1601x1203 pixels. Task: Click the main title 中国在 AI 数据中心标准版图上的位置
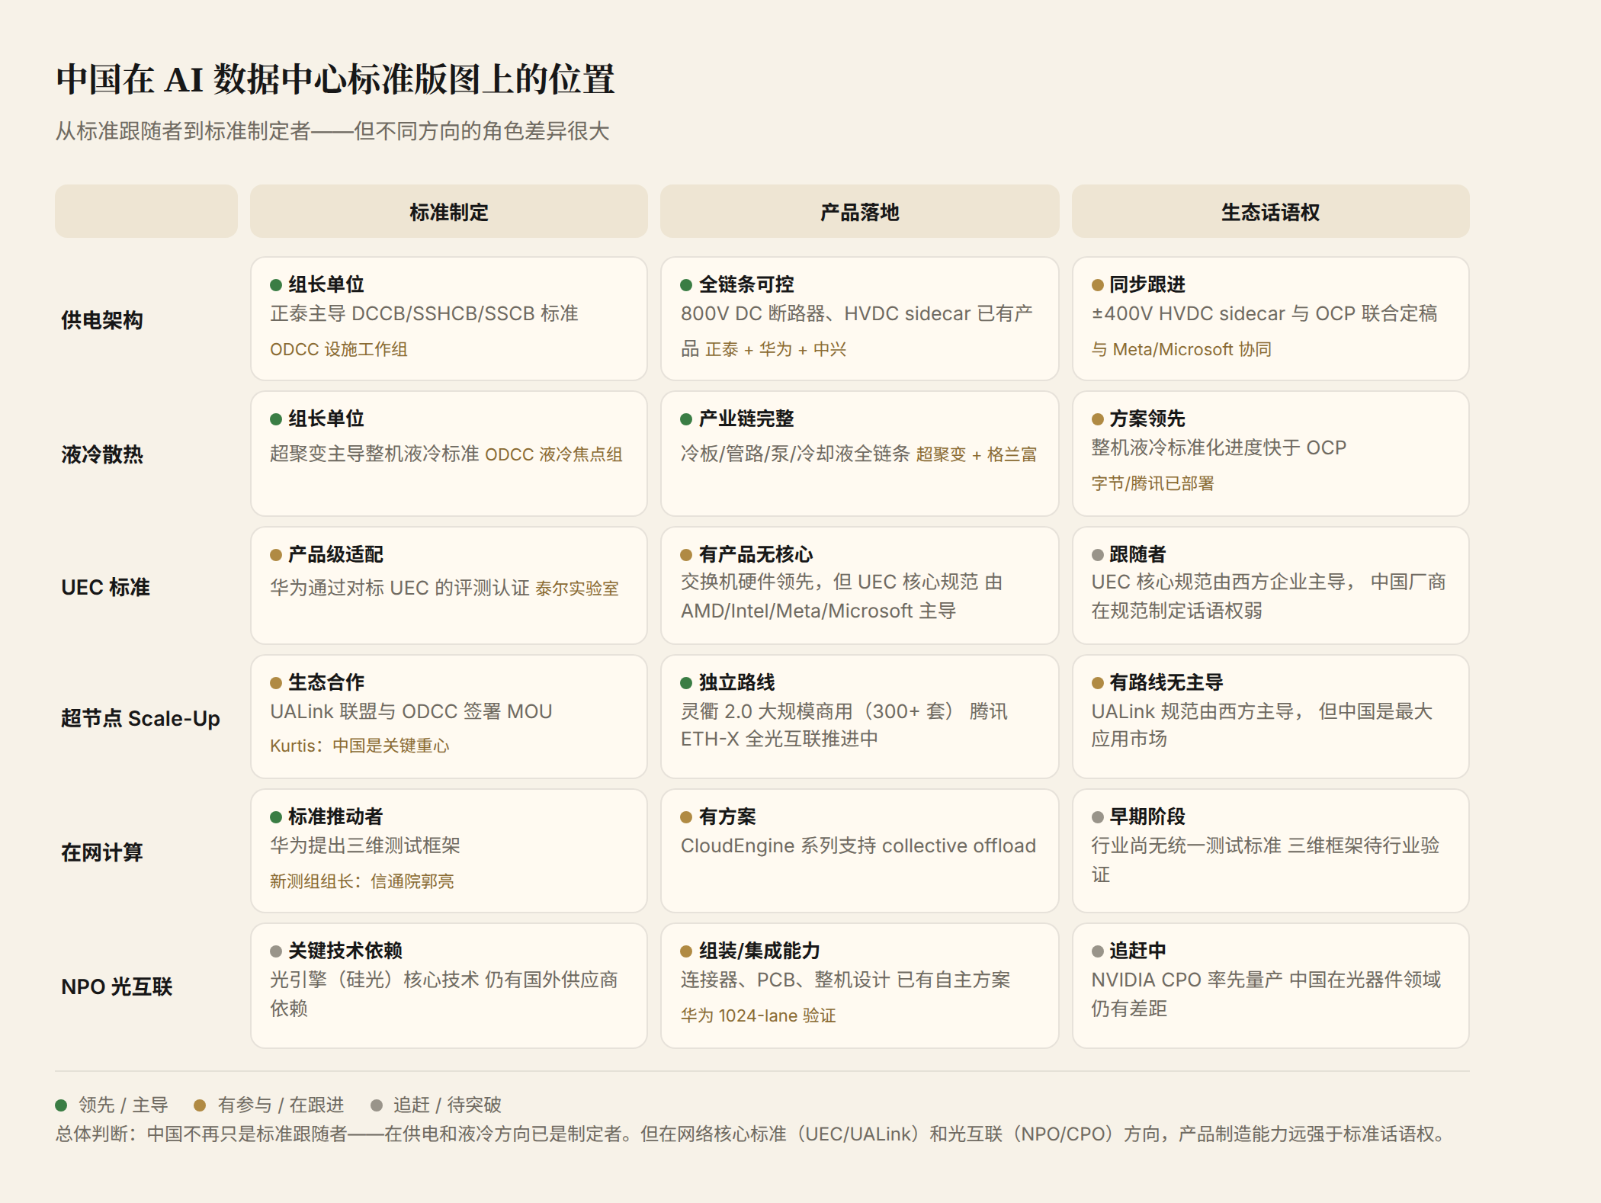[335, 79]
